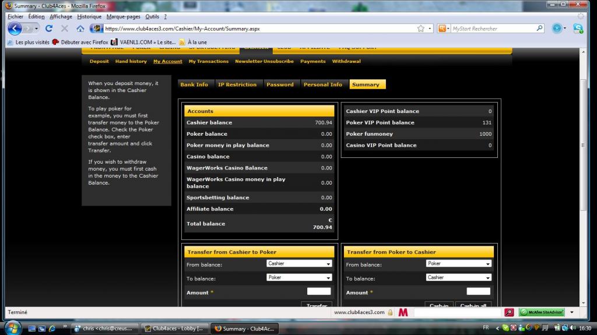
Task: Switch to Club4aces Lobby taskbar window
Action: tap(174, 329)
